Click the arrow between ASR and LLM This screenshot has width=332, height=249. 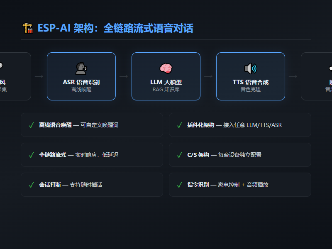[x=124, y=76]
